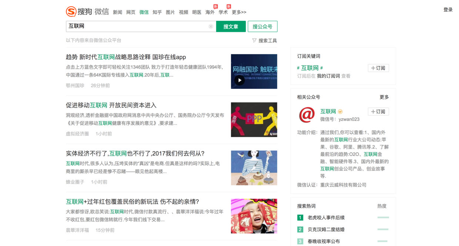Click 重庆云威科技有限公司 certification text

pyautogui.click(x=343, y=185)
